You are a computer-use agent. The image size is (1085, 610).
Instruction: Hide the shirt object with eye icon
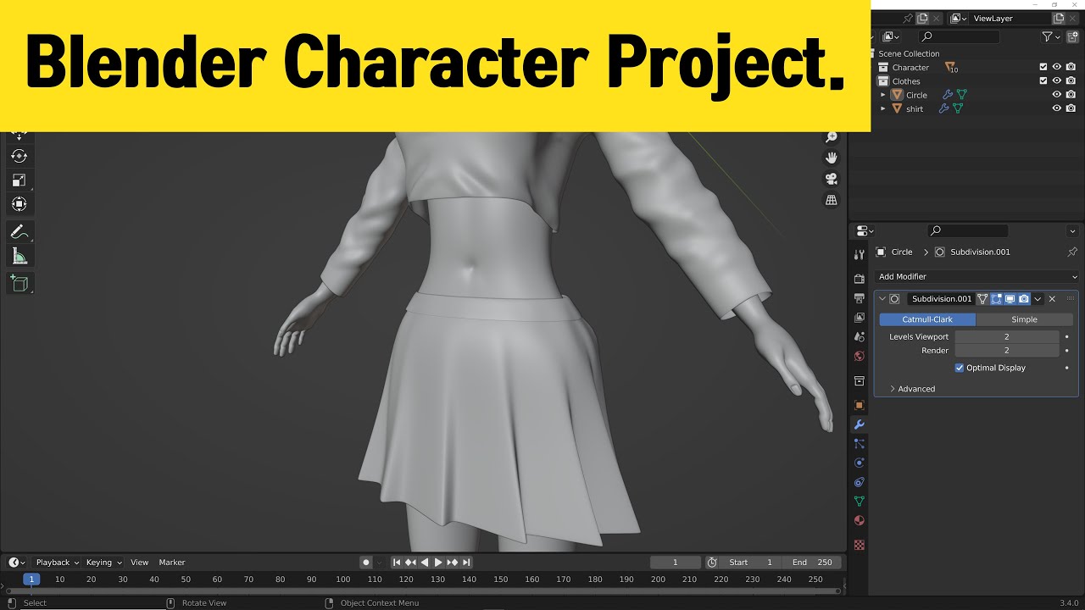point(1057,108)
